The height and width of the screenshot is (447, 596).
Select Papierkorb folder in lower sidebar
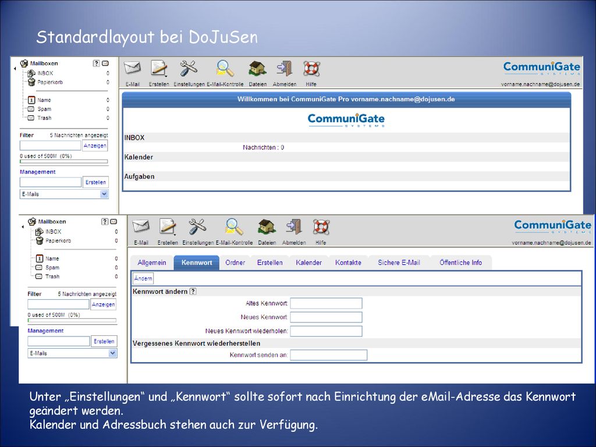[58, 240]
